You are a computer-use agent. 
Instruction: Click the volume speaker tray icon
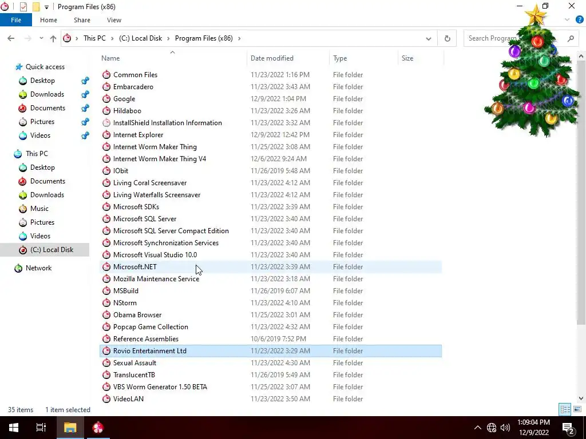pos(505,428)
